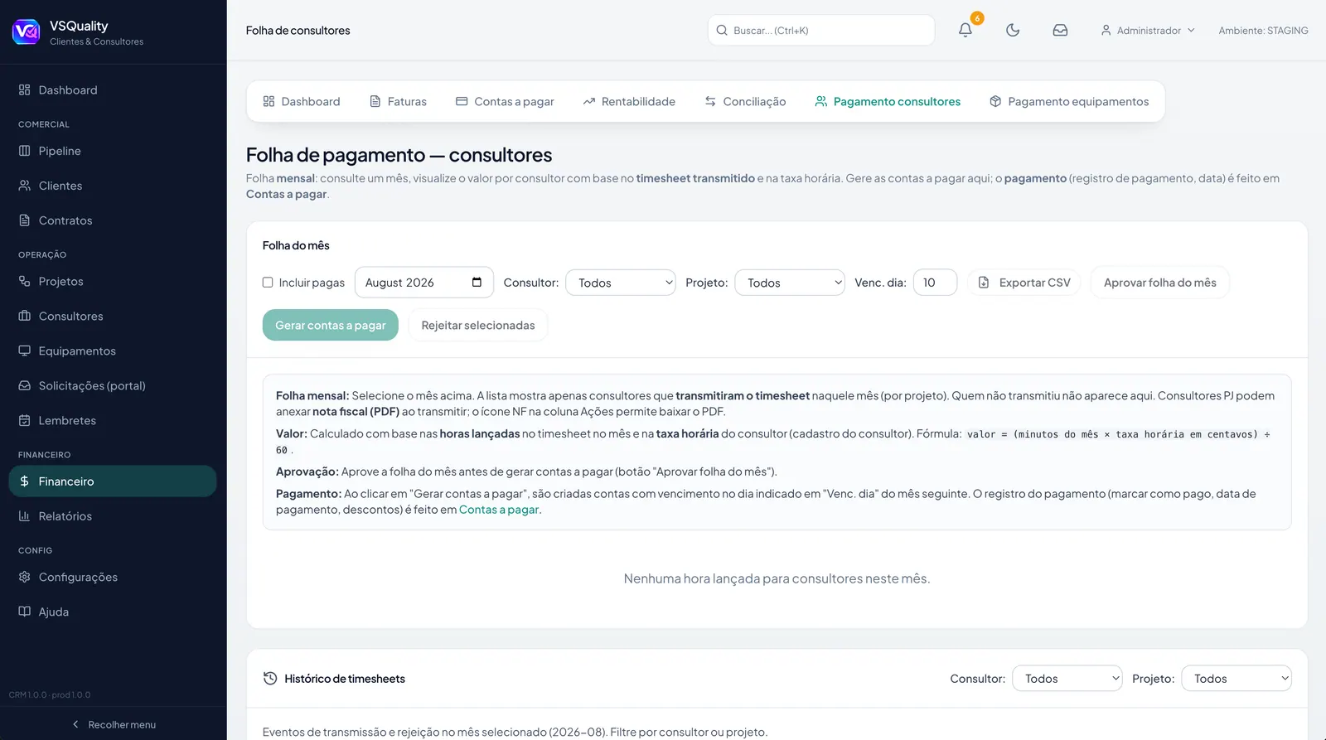This screenshot has width=1326, height=740.
Task: Switch to dark mode with moon icon
Action: [1013, 30]
